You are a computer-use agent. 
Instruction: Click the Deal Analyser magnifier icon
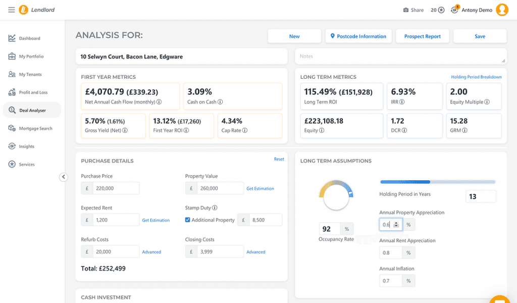(12, 110)
